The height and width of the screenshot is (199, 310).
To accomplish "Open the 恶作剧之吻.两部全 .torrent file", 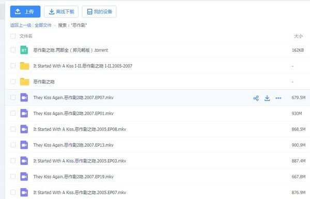I will (x=71, y=50).
